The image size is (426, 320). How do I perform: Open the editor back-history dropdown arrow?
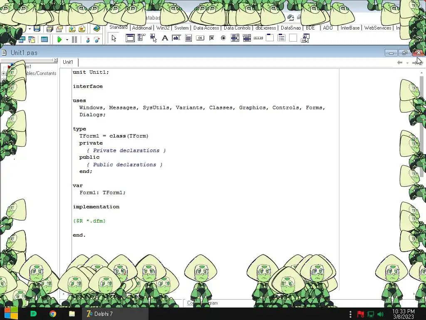point(407,63)
